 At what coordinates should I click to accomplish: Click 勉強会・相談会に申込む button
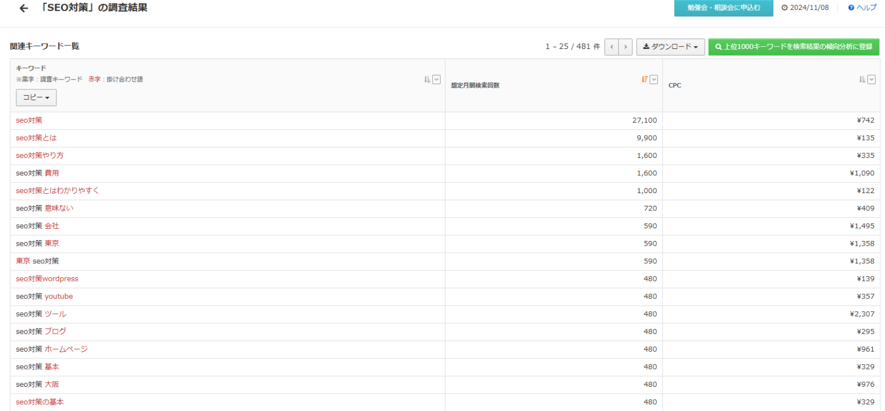point(723,8)
